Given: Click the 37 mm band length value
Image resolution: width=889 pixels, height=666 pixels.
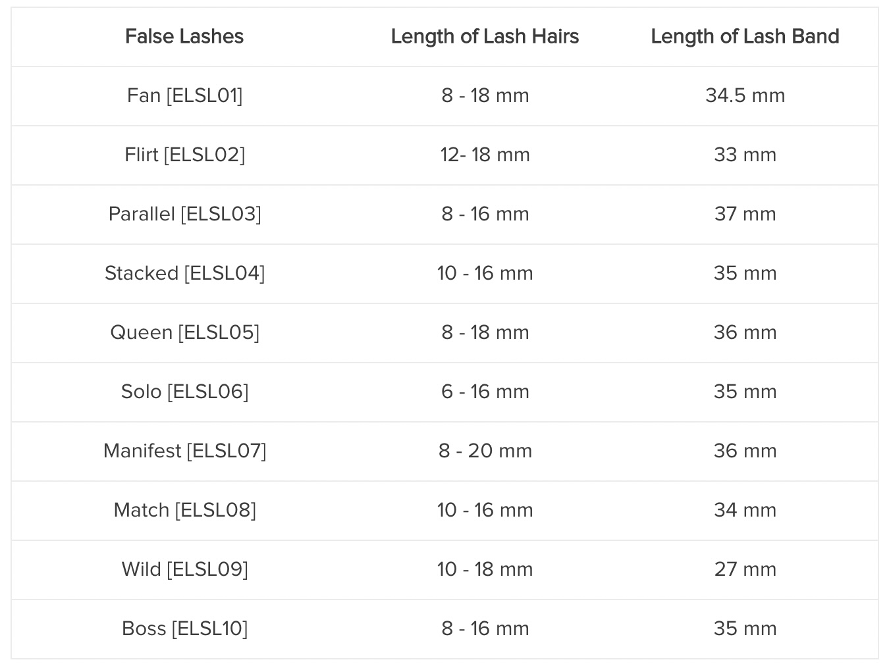Looking at the screenshot, I should click(x=745, y=215).
